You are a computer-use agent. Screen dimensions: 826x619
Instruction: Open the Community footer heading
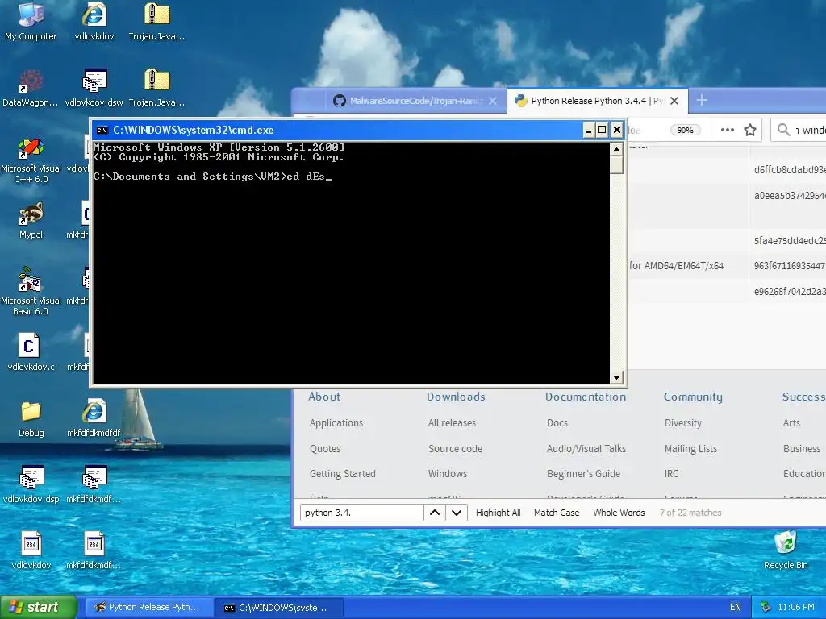click(693, 397)
